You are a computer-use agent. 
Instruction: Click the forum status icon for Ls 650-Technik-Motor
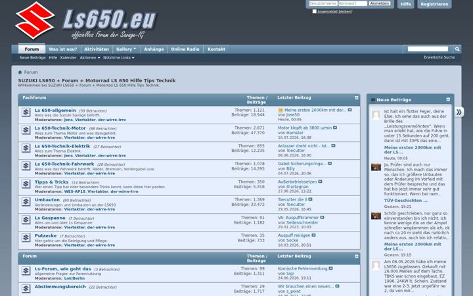(26, 130)
